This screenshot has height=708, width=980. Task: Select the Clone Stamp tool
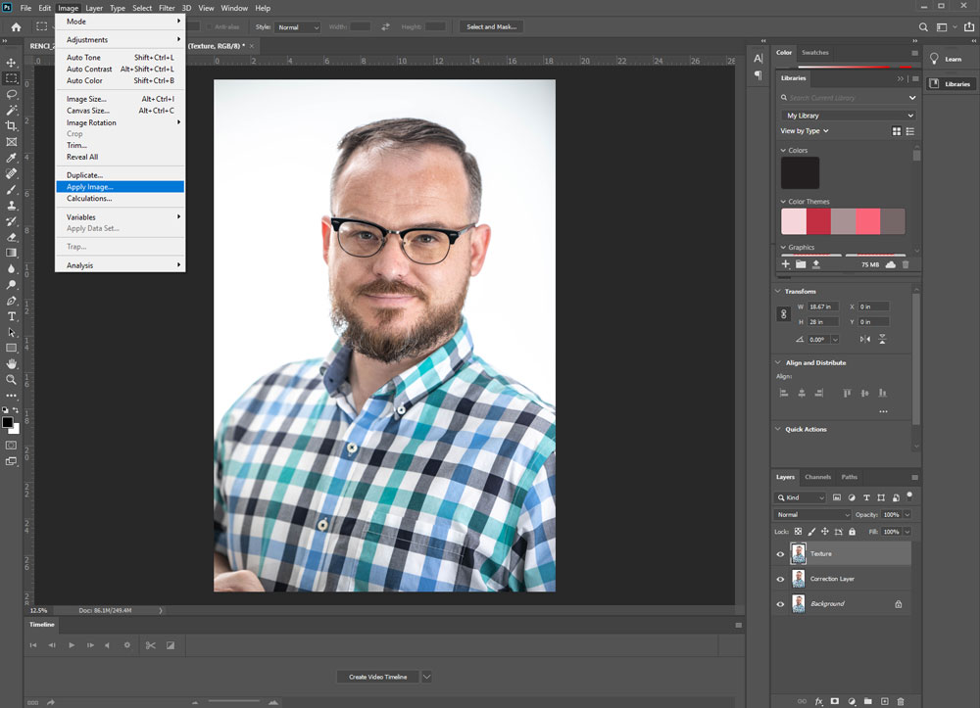(x=12, y=206)
